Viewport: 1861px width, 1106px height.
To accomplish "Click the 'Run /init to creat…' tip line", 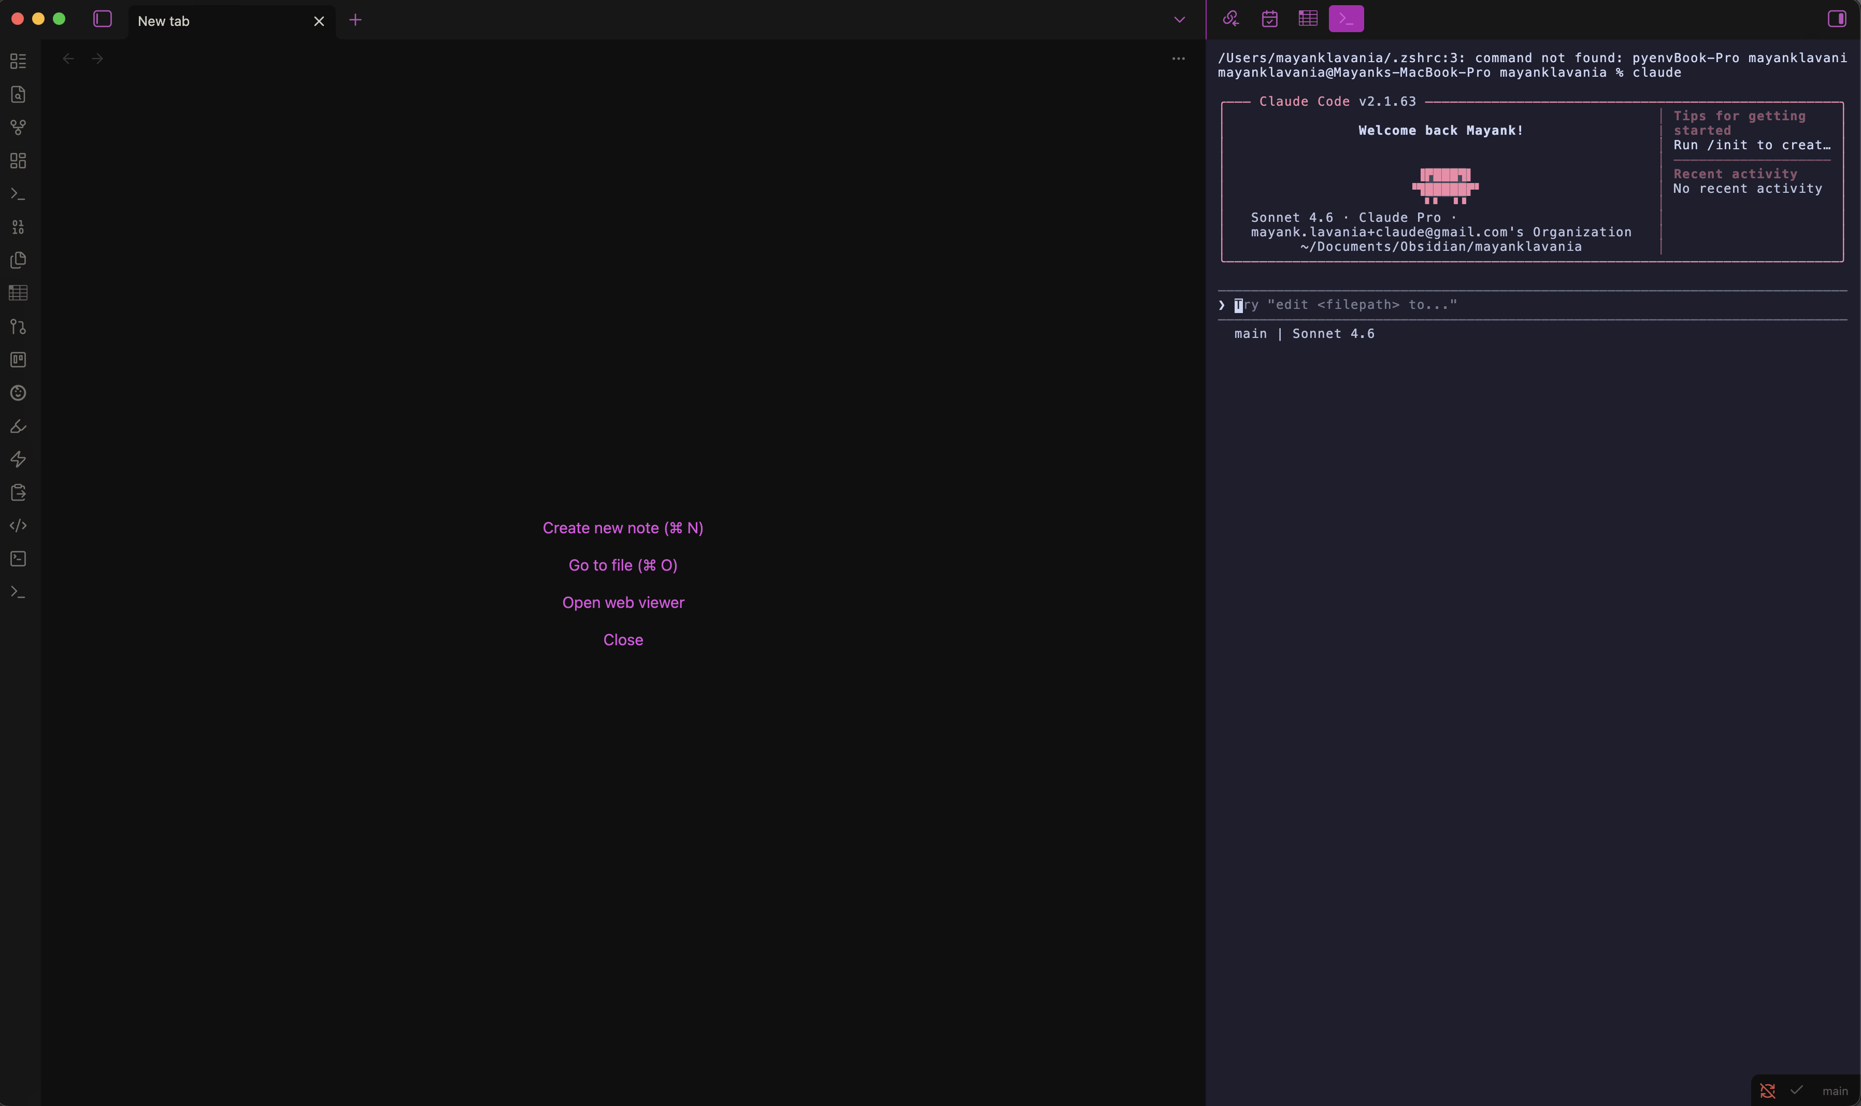I will point(1752,145).
